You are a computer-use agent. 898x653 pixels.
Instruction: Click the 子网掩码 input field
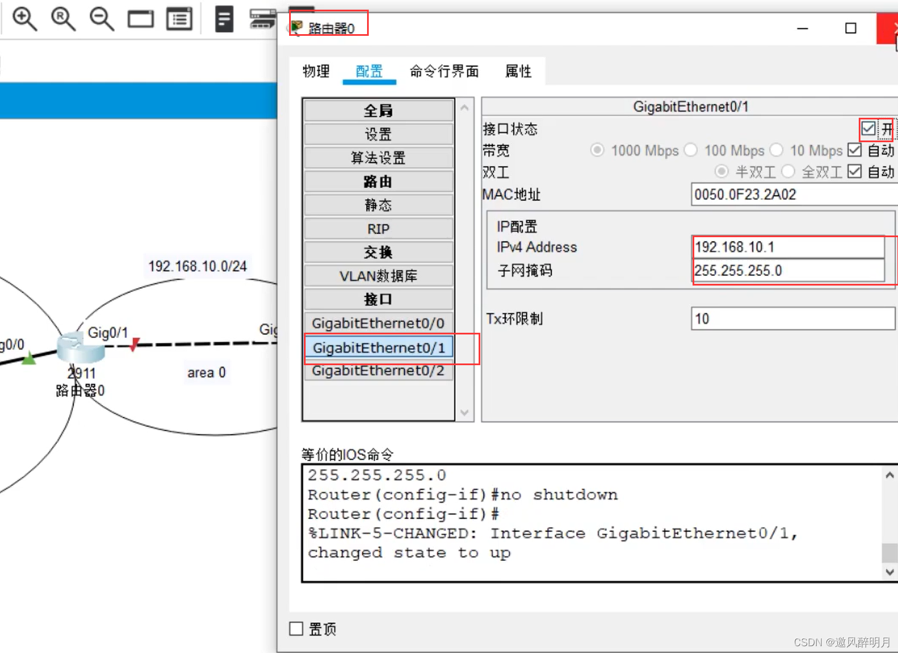(788, 271)
